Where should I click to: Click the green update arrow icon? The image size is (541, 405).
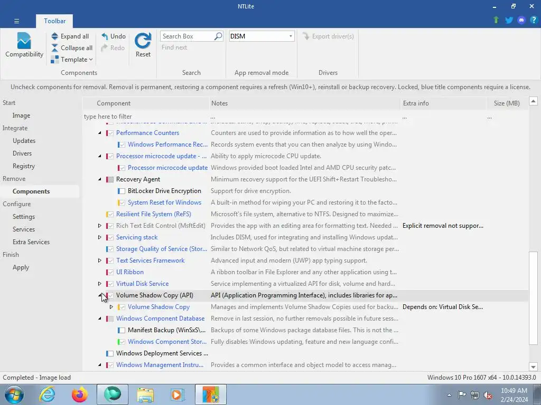coord(496,20)
